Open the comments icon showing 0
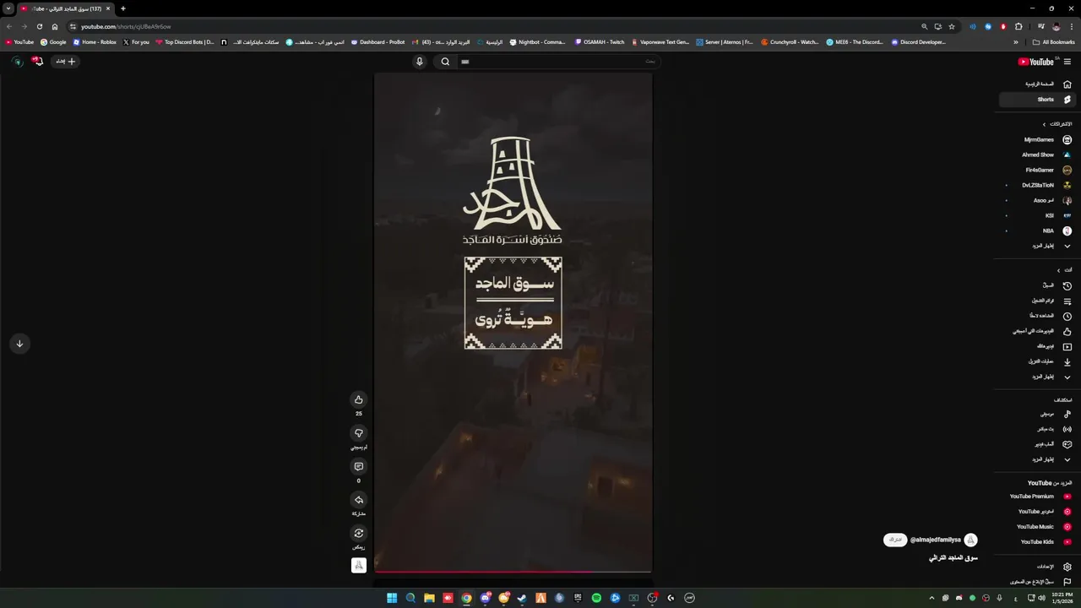This screenshot has height=608, width=1081. pyautogui.click(x=359, y=466)
